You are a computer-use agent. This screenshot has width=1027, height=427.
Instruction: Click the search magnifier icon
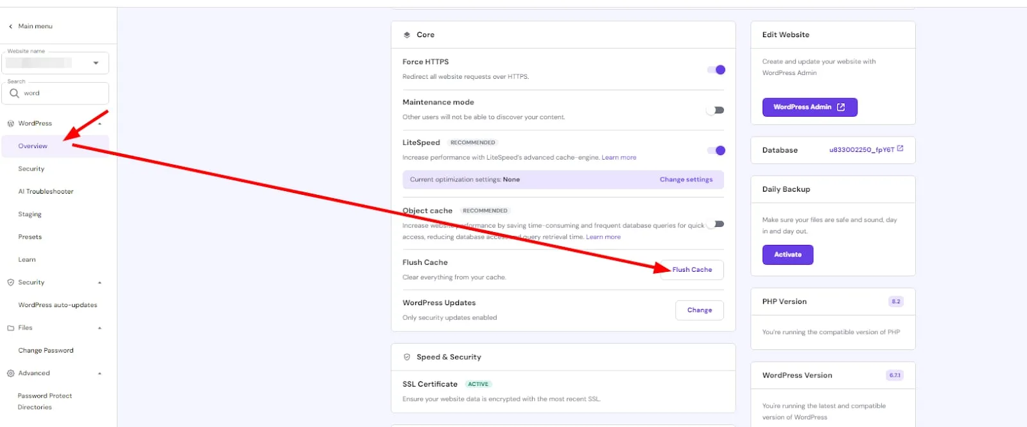click(x=14, y=93)
